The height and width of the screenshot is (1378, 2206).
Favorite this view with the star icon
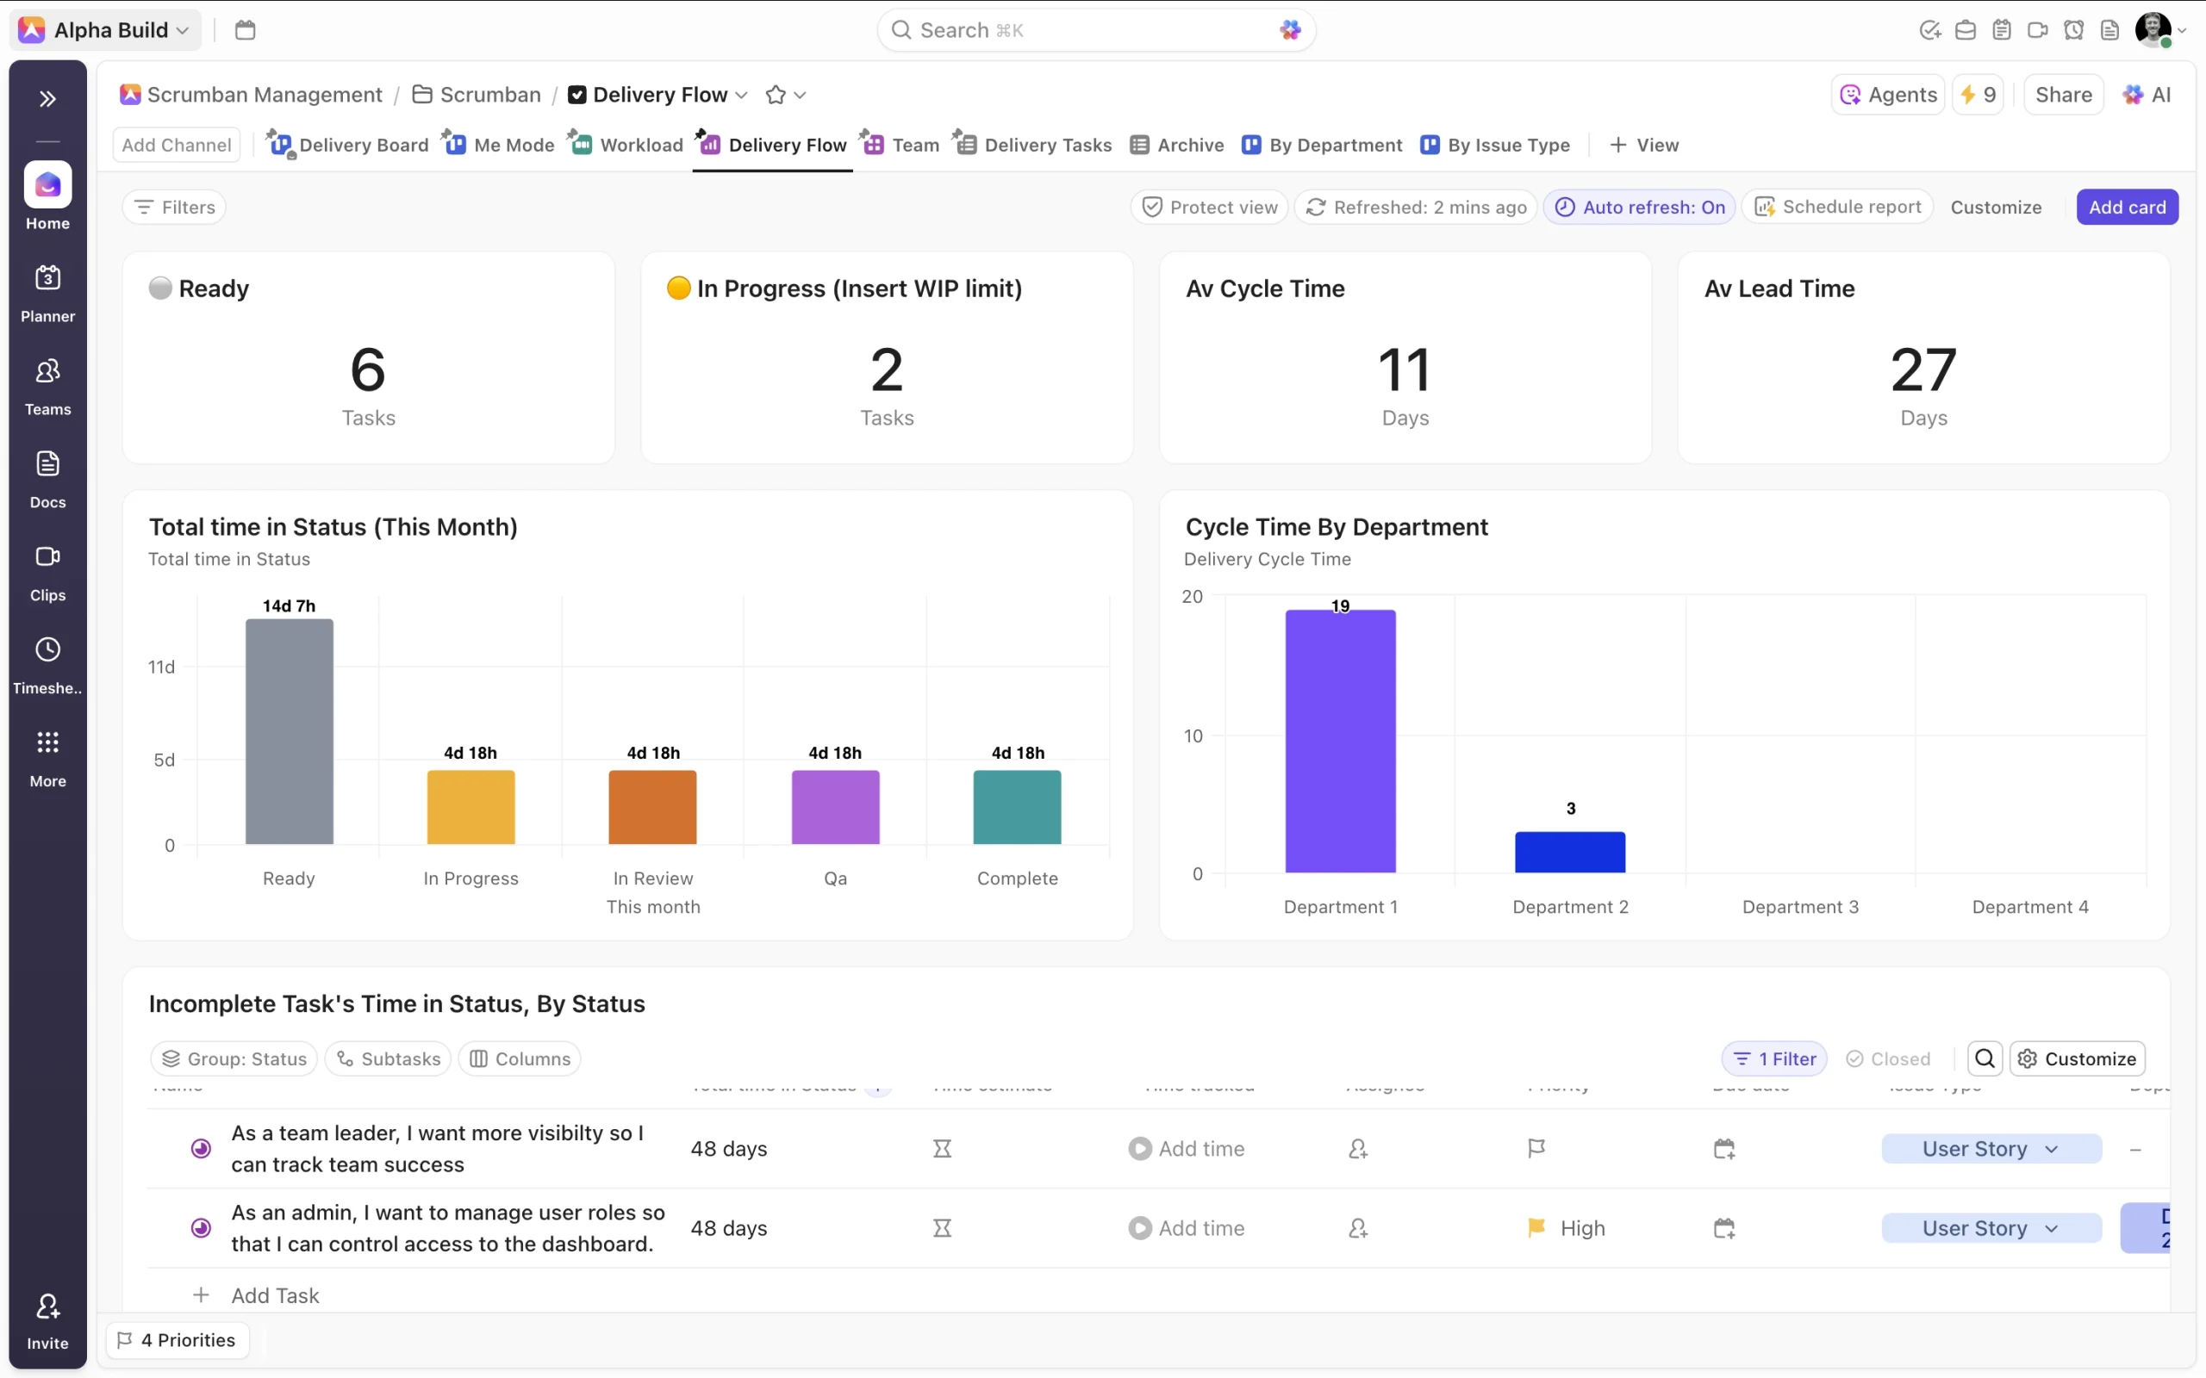[x=775, y=95]
